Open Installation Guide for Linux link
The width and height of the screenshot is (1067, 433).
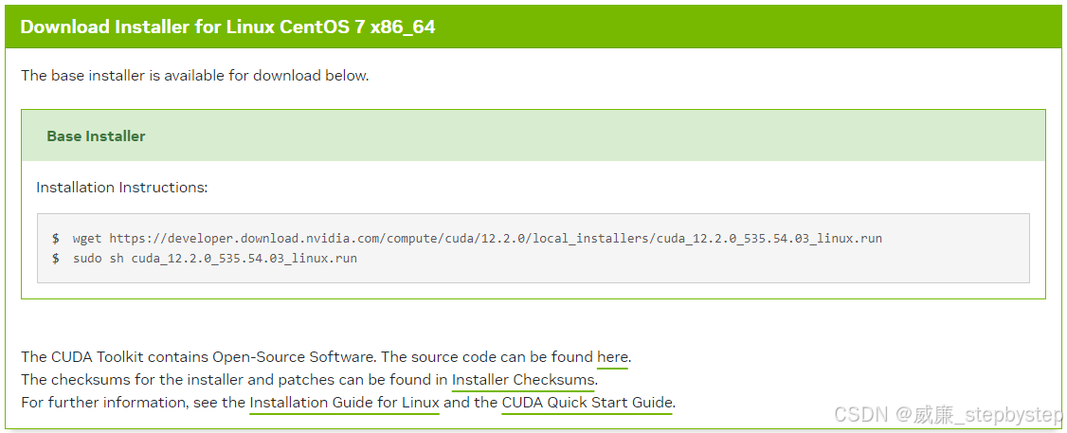pyautogui.click(x=344, y=403)
